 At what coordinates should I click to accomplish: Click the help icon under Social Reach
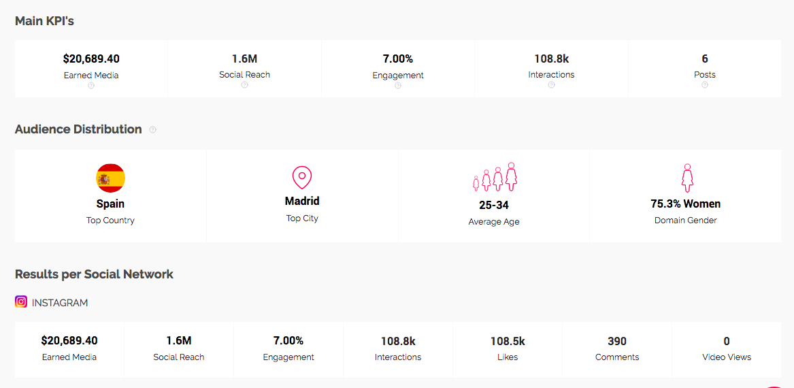(x=244, y=85)
